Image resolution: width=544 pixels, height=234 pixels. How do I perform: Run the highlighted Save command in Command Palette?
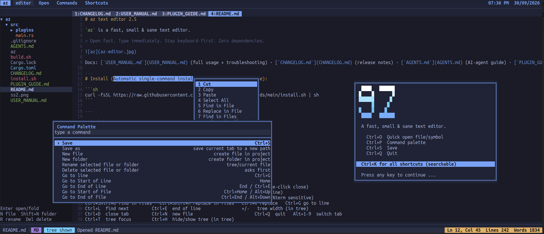click(x=162, y=143)
